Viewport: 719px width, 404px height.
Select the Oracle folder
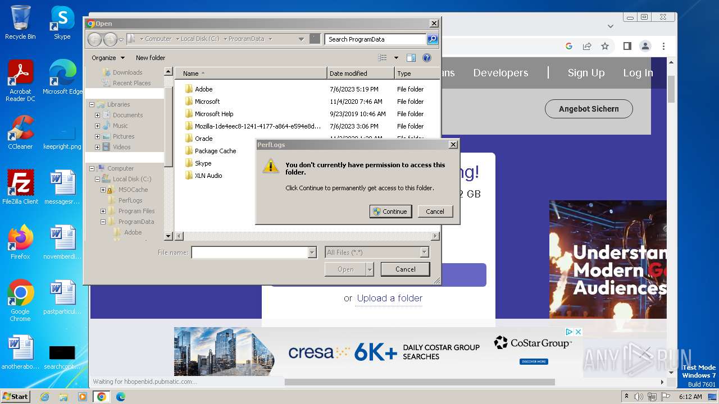pos(203,139)
